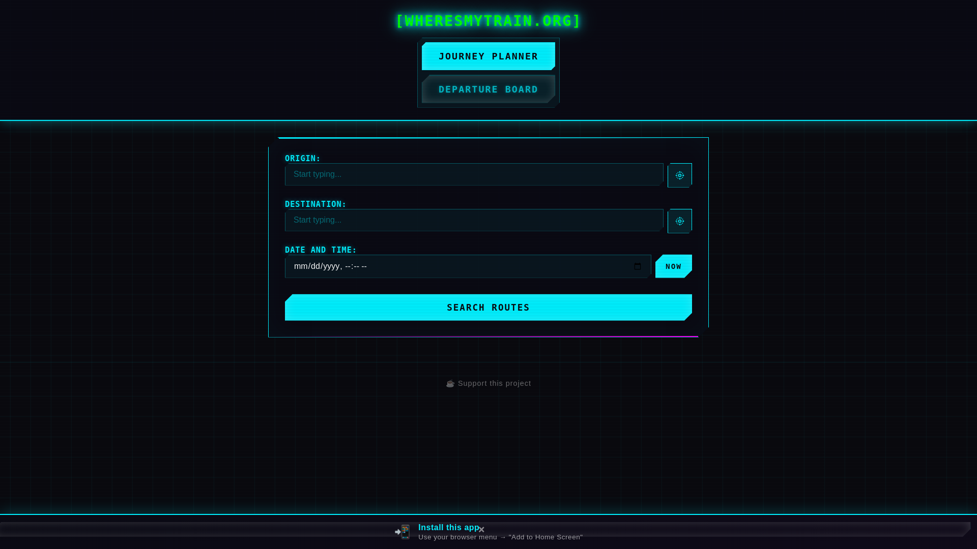977x549 pixels.
Task: Click the coffee cup support icon
Action: tap(450, 384)
